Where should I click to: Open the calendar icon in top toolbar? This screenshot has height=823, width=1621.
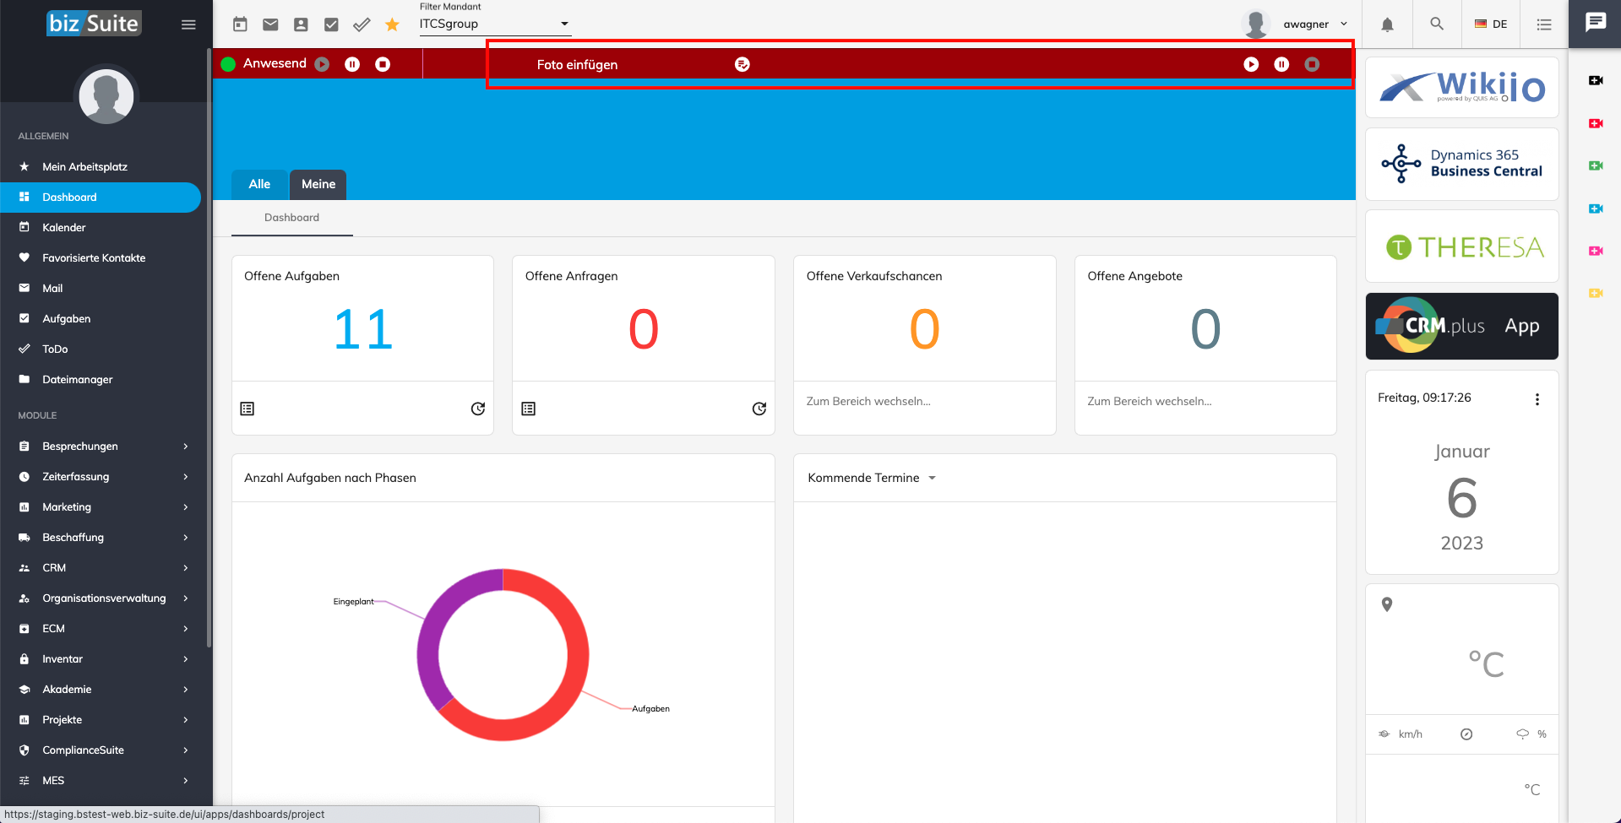coord(240,24)
